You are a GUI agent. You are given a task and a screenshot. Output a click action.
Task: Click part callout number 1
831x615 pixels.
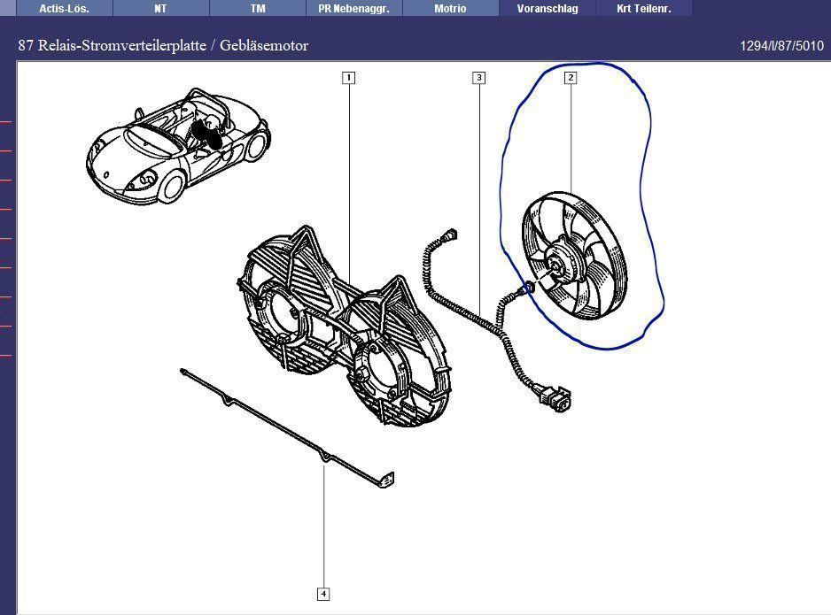click(349, 78)
